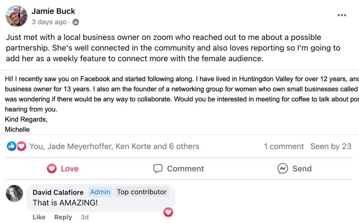Click the speech bubble Comment icon
This screenshot has height=223, width=359.
tap(158, 169)
